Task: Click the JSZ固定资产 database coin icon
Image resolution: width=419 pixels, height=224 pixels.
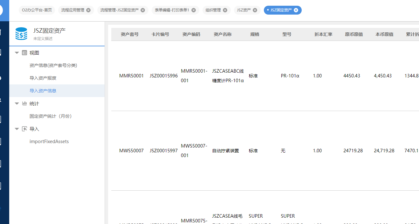Action: (x=21, y=34)
